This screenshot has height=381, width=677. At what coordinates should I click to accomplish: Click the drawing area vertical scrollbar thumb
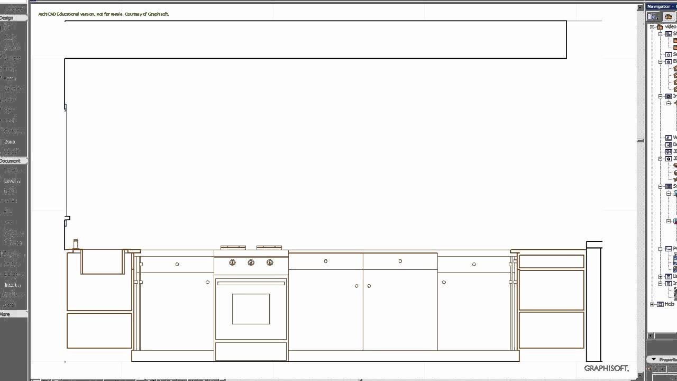coord(640,140)
